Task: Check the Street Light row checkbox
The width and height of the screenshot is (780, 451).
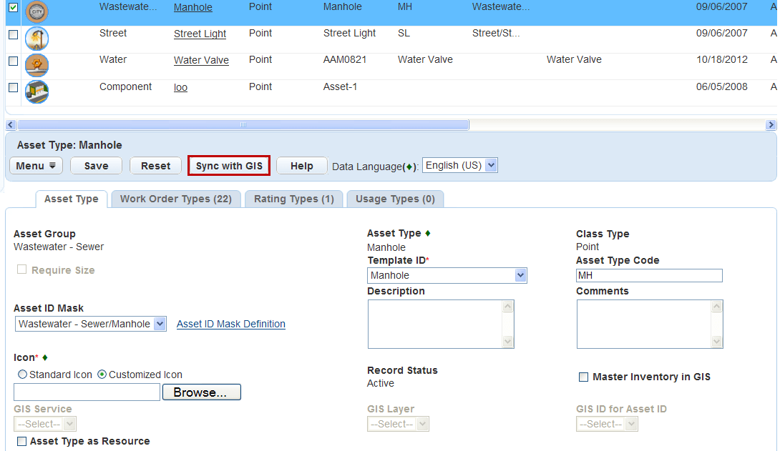Action: [x=13, y=34]
